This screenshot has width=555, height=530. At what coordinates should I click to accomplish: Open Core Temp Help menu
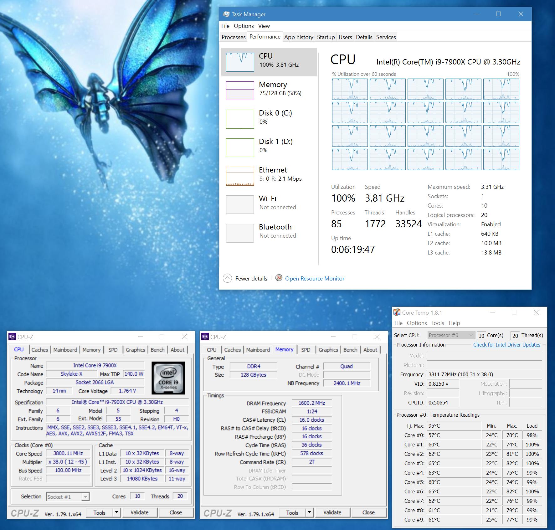point(454,323)
